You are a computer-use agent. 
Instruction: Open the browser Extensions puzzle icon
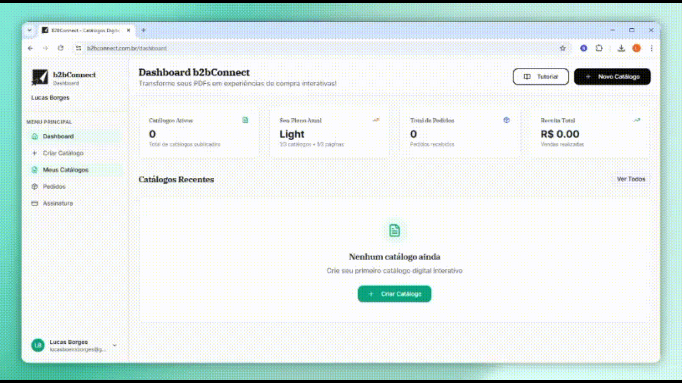coord(599,48)
